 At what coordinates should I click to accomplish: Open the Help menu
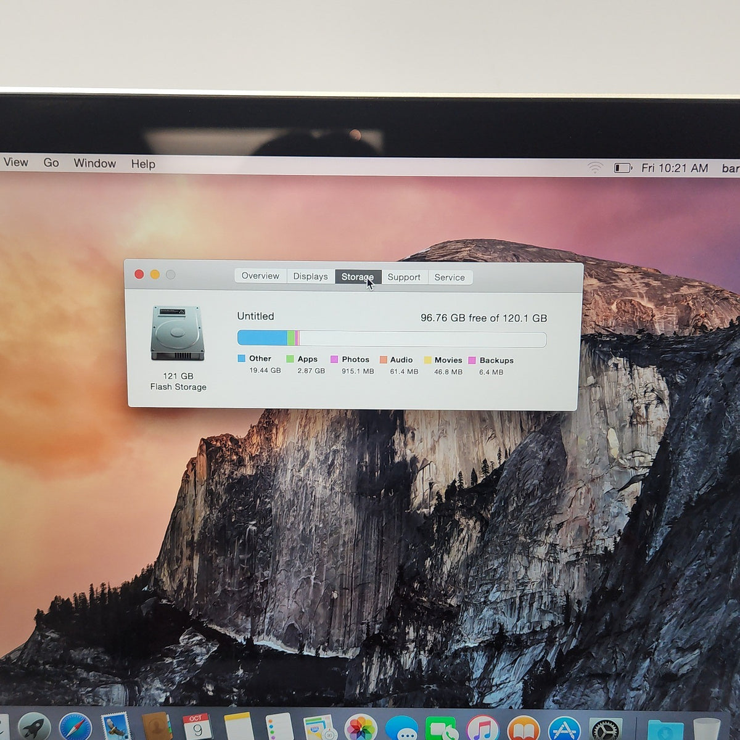point(143,164)
